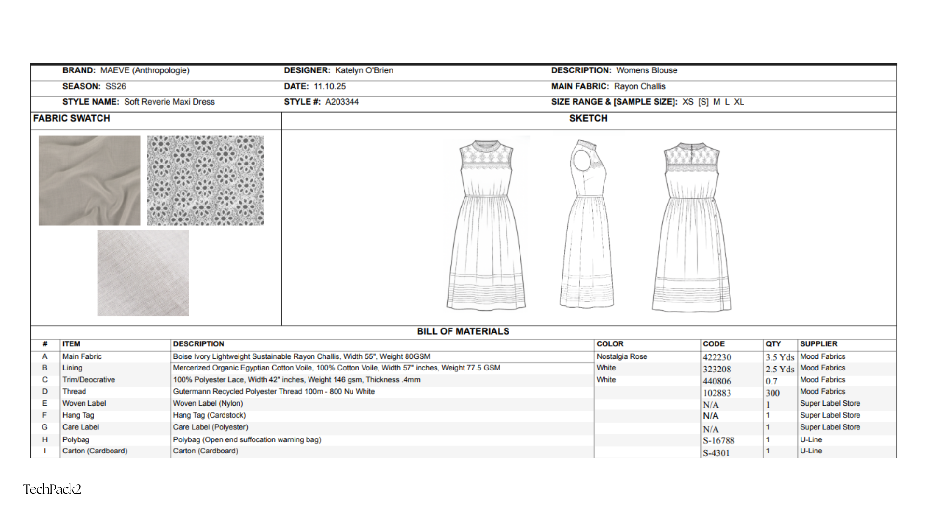
Task: Click the DESCRIPTION column header
Action: 198,344
